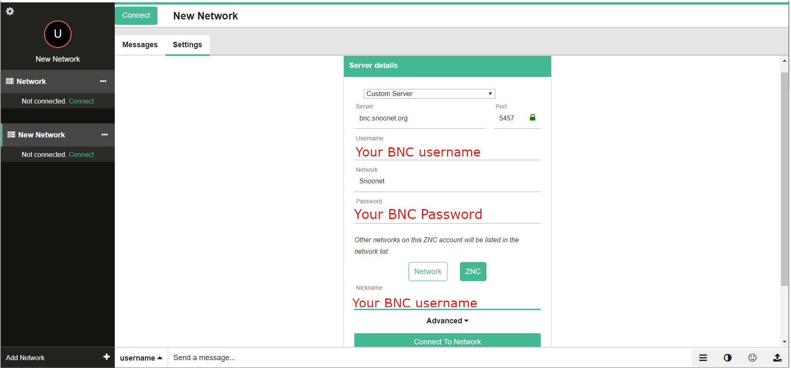Click the file upload icon

(x=777, y=358)
